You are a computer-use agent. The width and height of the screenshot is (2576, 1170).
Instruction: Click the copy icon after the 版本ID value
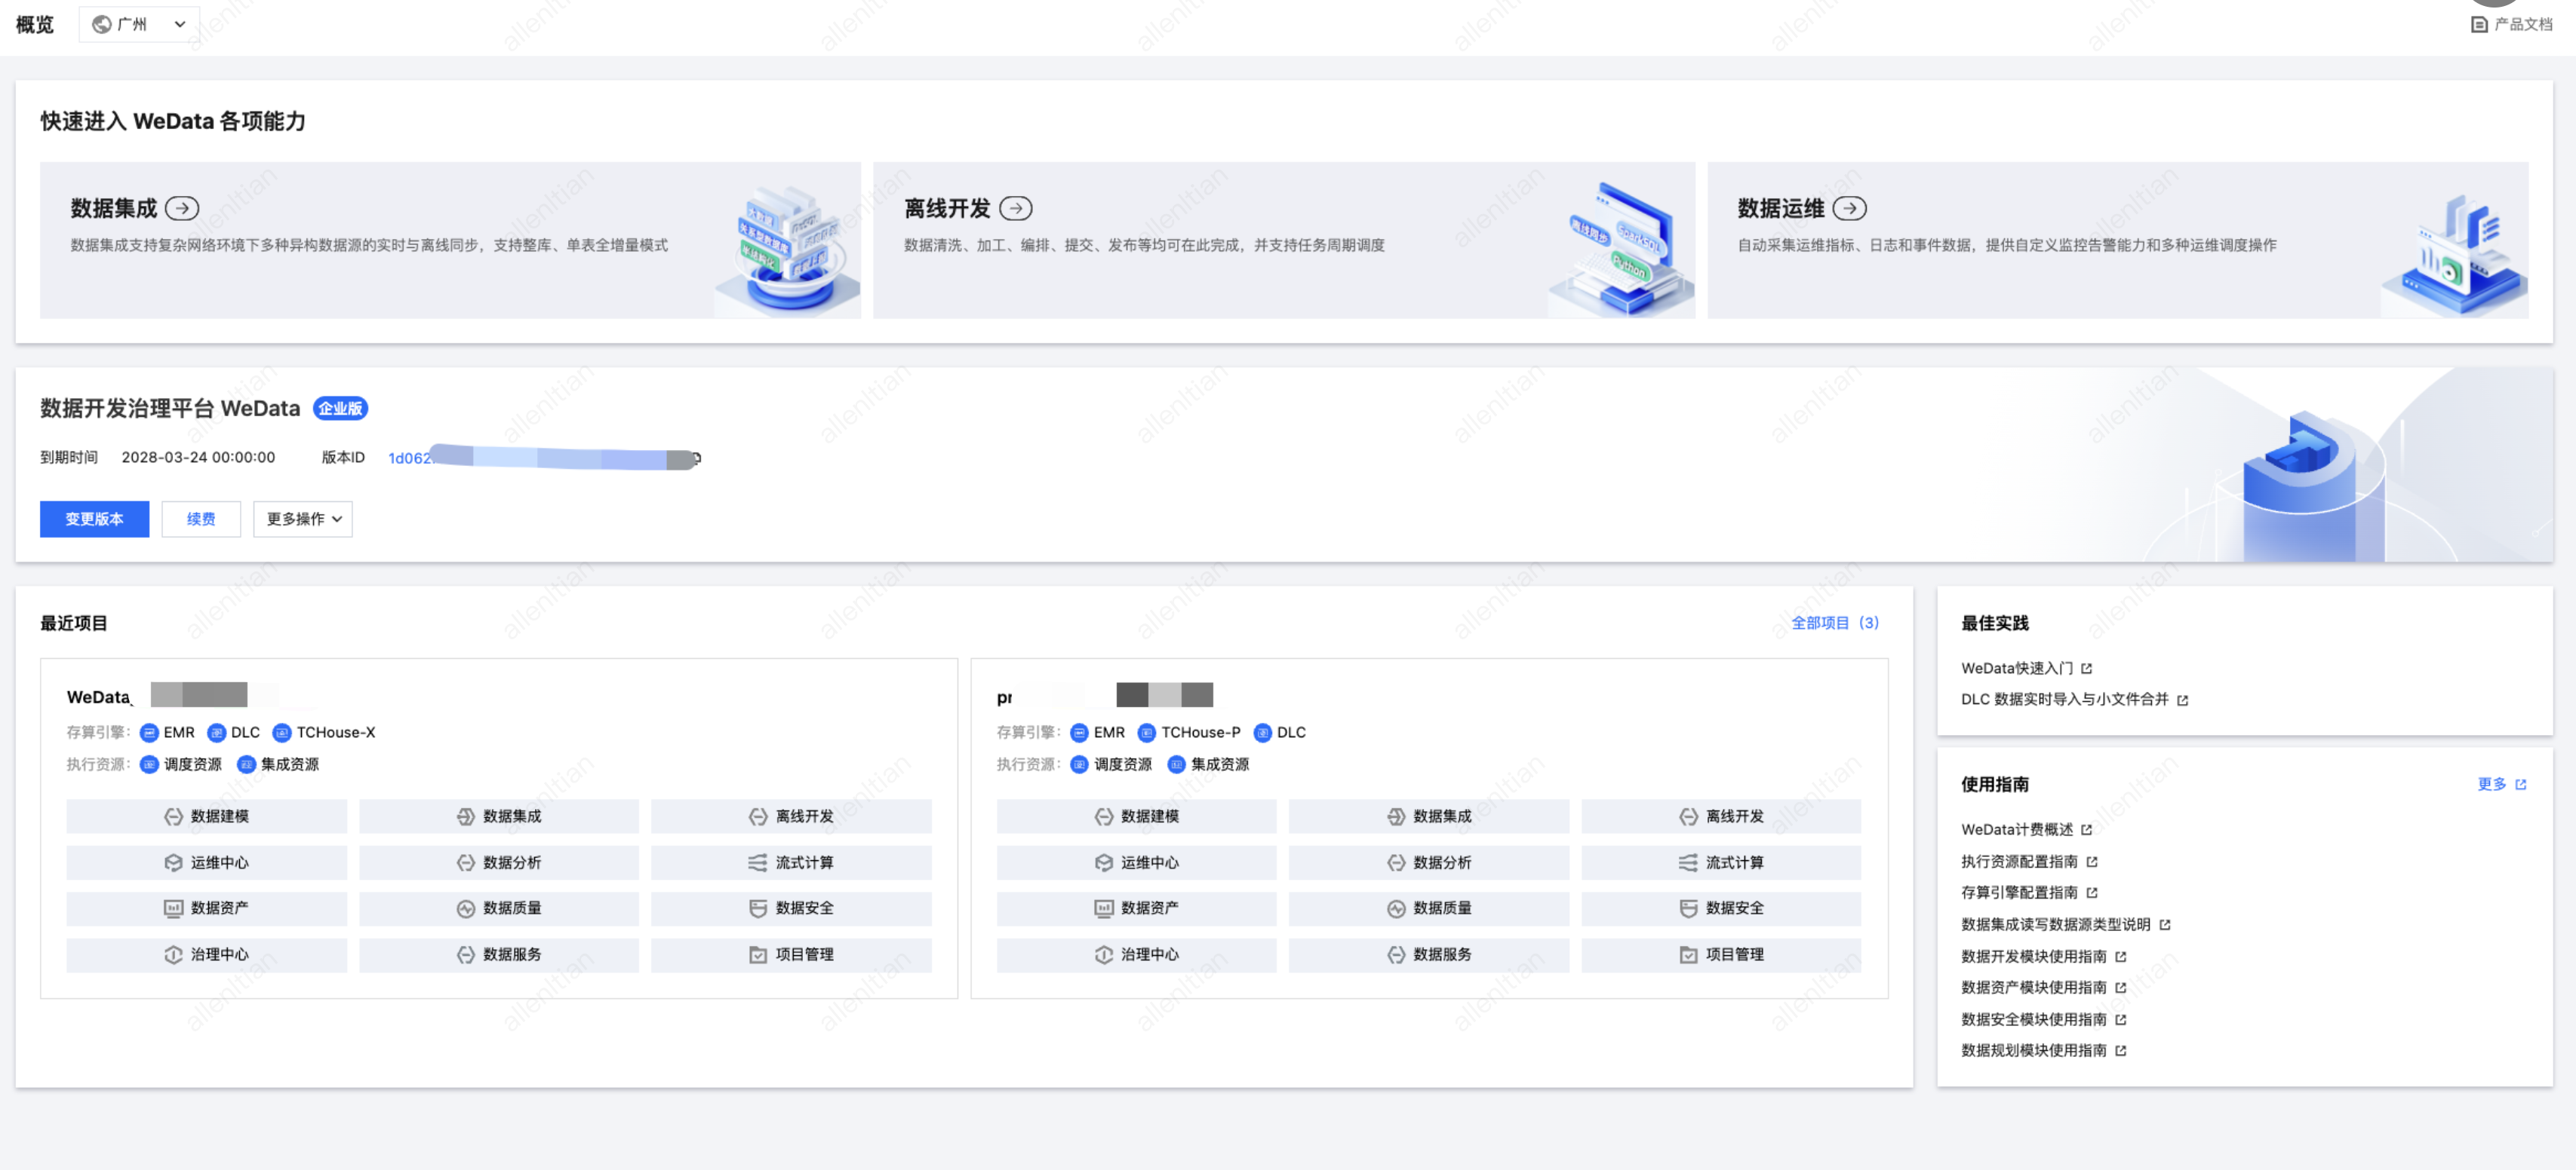pyautogui.click(x=697, y=458)
